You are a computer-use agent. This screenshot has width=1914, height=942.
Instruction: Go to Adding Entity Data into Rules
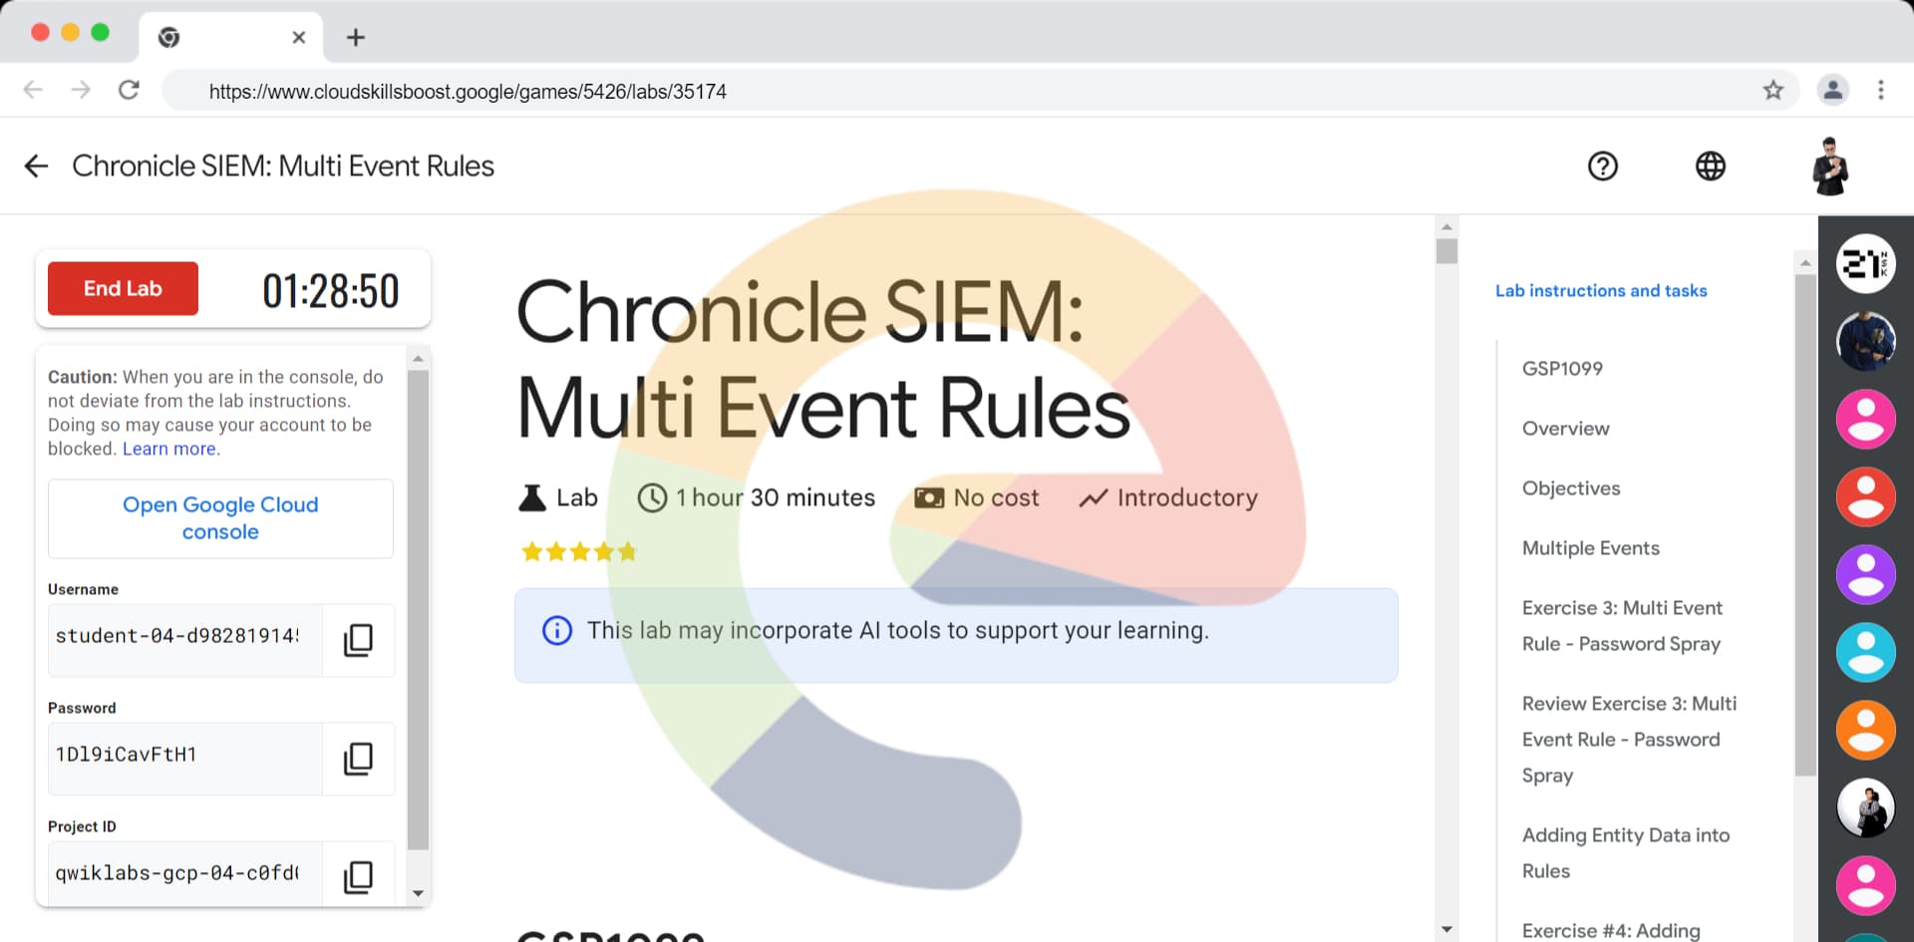point(1625,853)
